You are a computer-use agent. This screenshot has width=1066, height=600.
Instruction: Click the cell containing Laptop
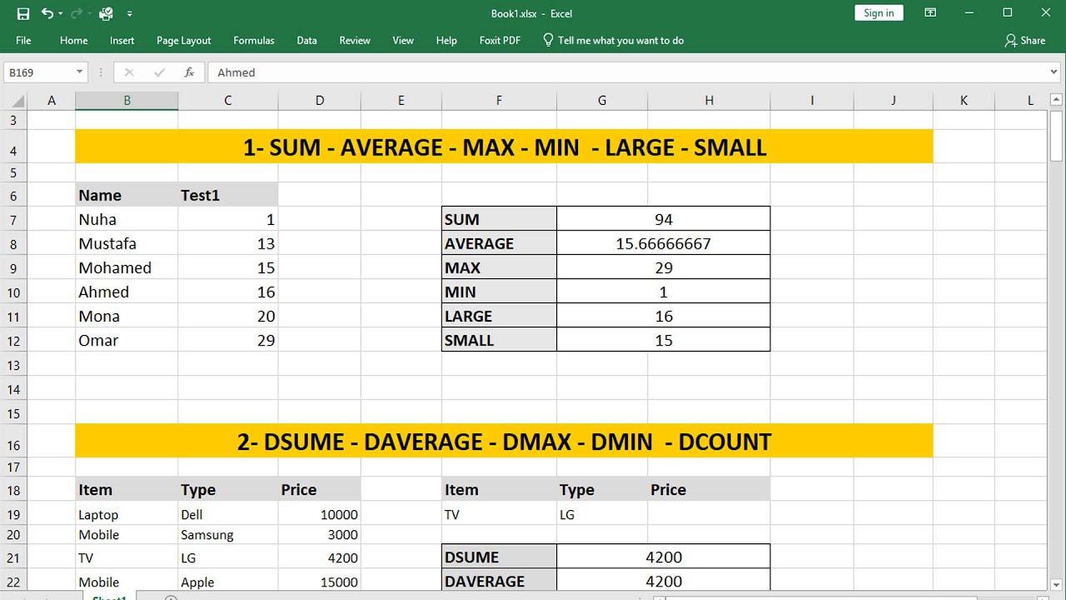127,514
